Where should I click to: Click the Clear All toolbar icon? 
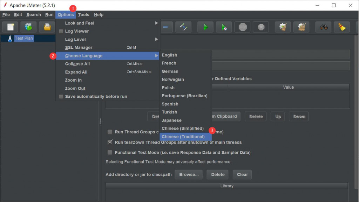(301, 27)
